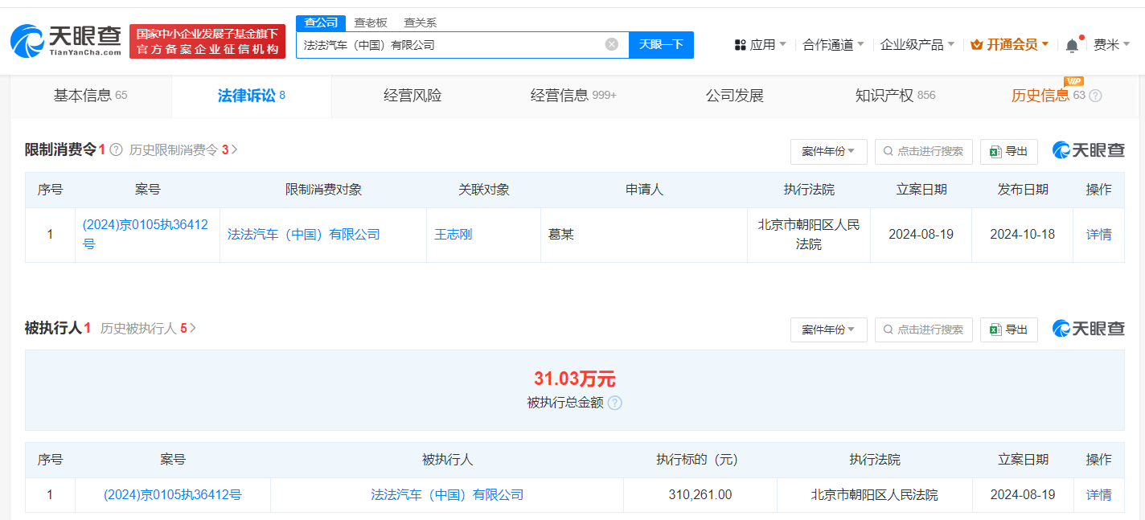Go to the 经营风险 tab
Screen dimensions: 1145x520
[x=412, y=96]
